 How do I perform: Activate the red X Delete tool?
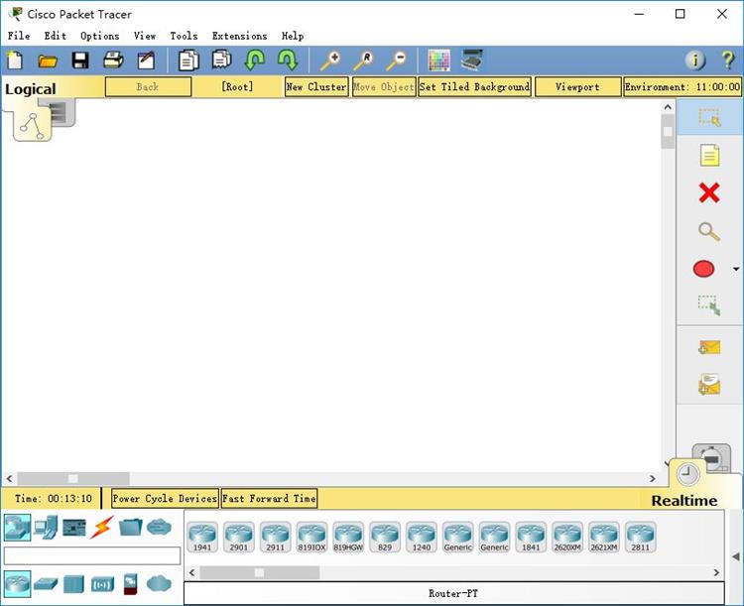[x=709, y=193]
